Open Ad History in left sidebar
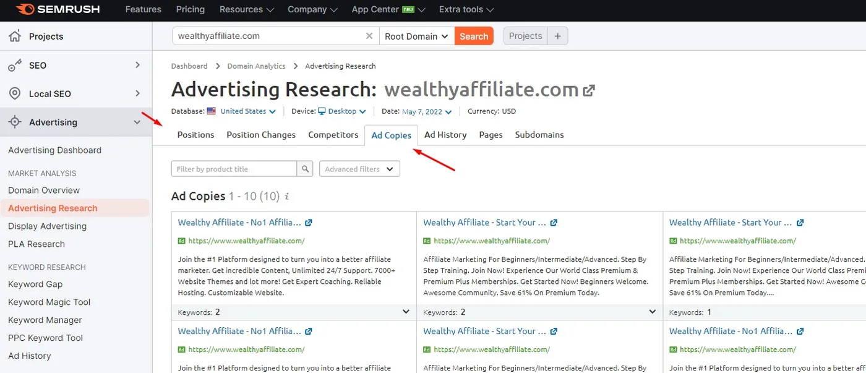The height and width of the screenshot is (373, 866). [x=29, y=356]
